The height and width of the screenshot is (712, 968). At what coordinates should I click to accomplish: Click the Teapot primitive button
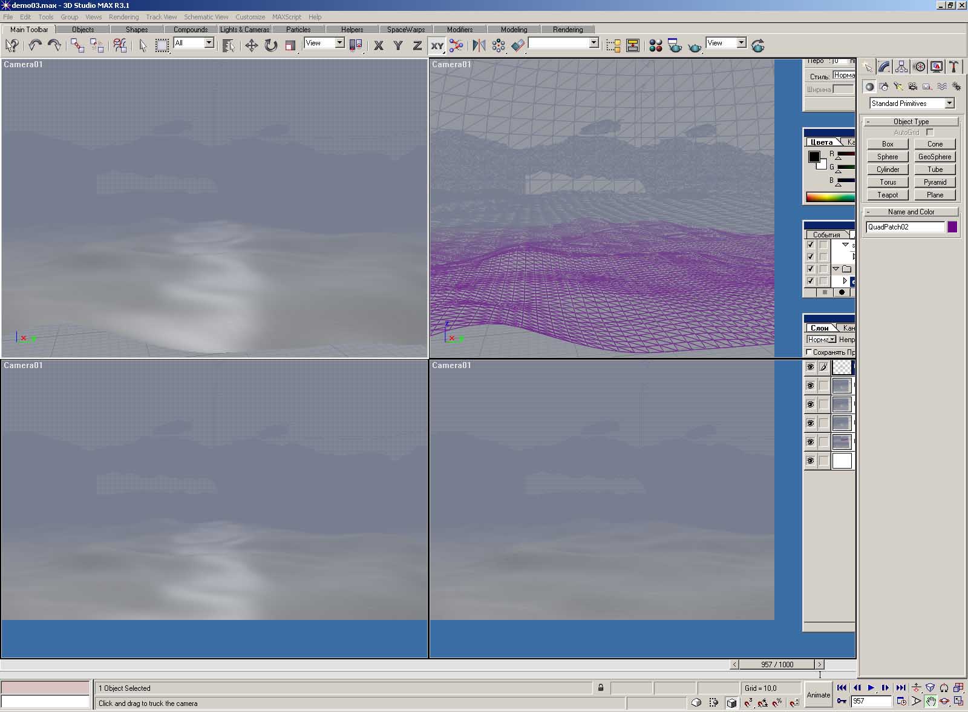[x=888, y=195]
